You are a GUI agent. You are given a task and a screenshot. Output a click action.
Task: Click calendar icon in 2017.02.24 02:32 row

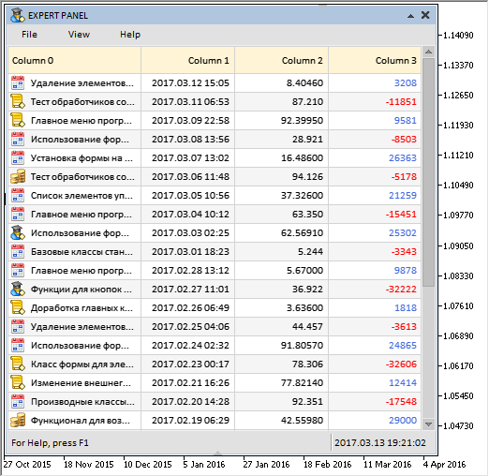pos(18,345)
